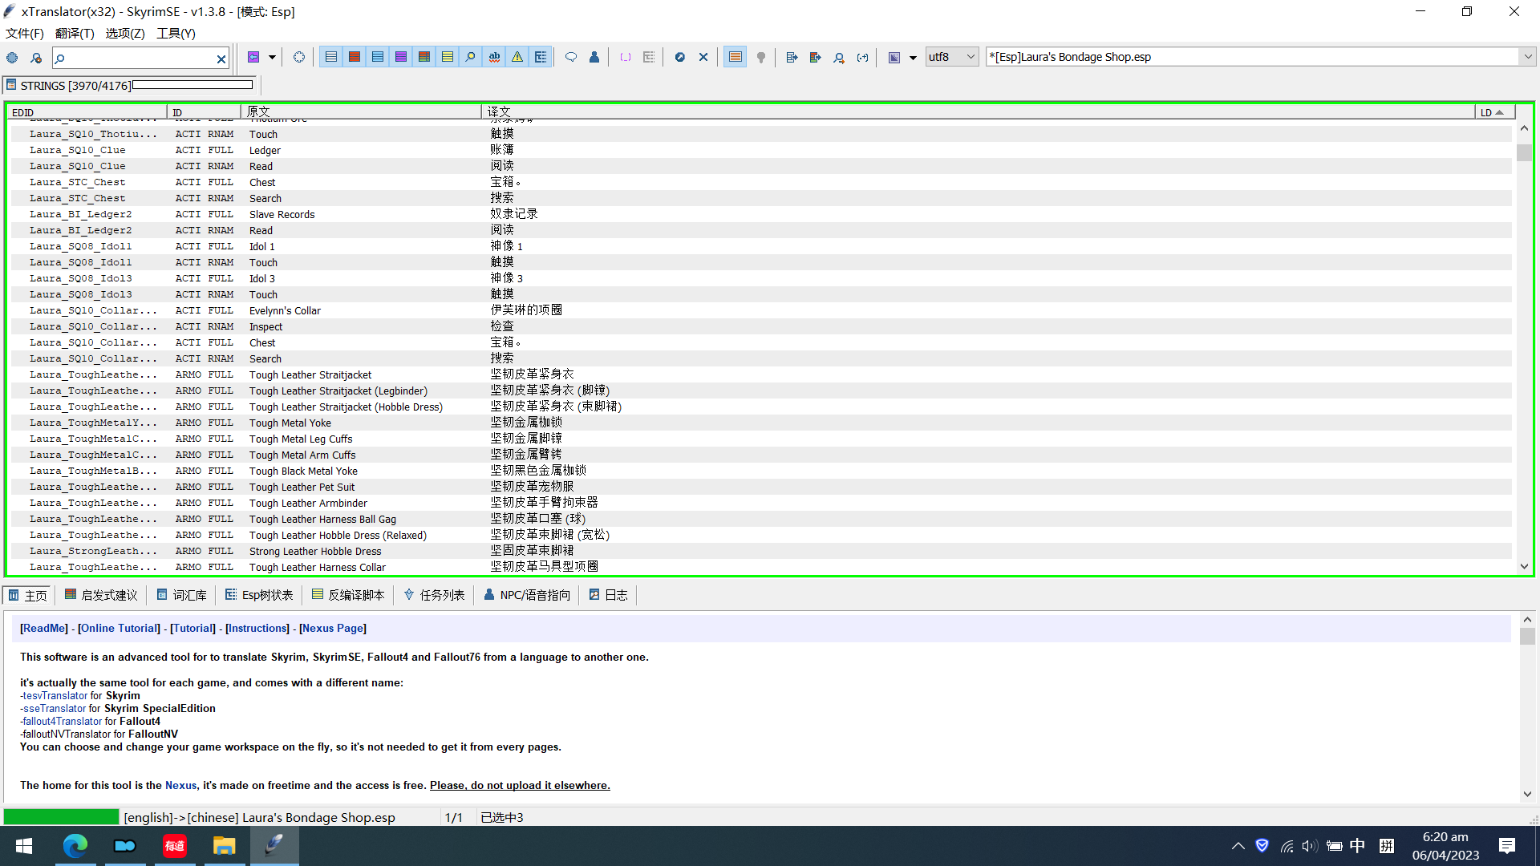Click the person silhouette icon

[x=594, y=57]
